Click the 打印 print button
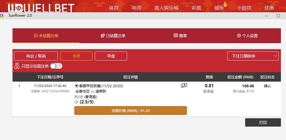 click(x=263, y=122)
